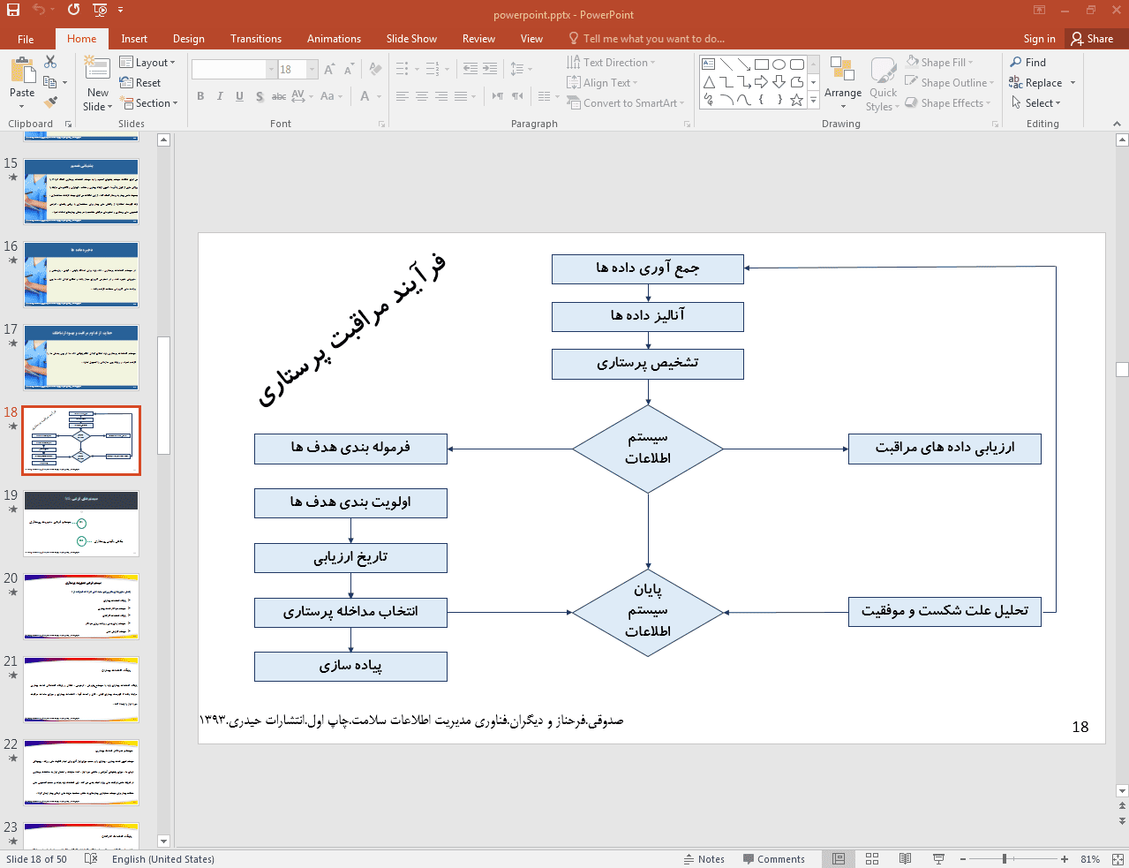Click the Cut scissors icon
The width and height of the screenshot is (1129, 868).
click(50, 62)
